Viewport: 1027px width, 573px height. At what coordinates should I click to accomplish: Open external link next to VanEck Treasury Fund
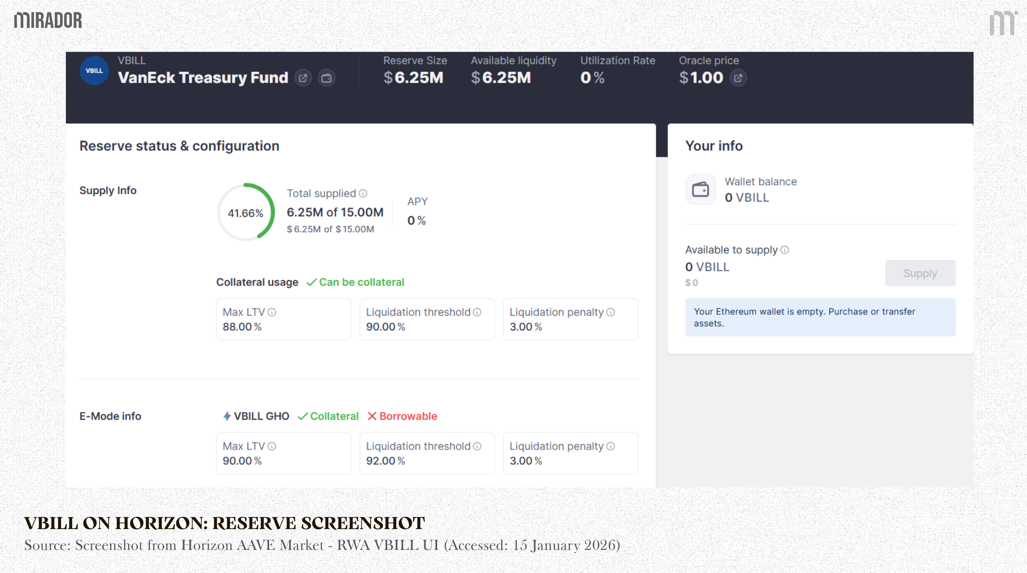(x=303, y=78)
